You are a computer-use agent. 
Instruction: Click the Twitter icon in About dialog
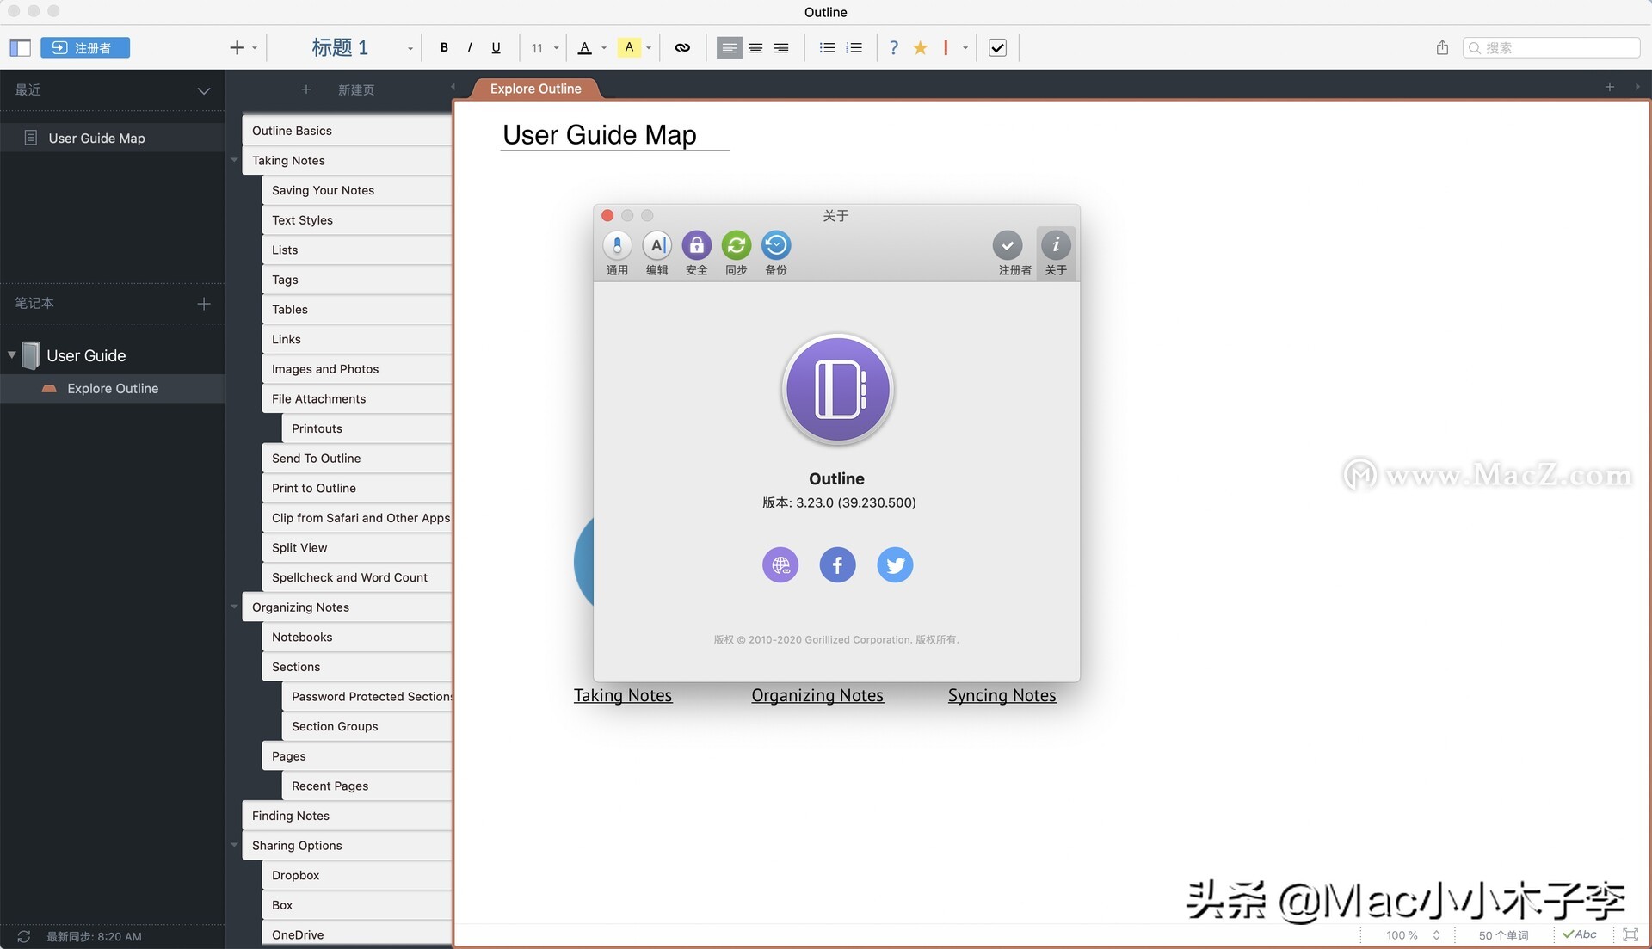[894, 565]
